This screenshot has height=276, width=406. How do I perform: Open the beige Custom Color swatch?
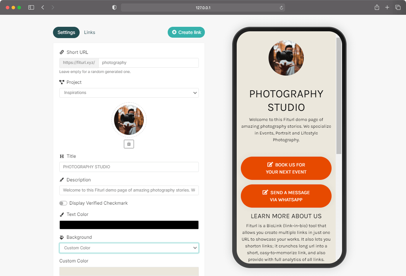tap(129, 271)
